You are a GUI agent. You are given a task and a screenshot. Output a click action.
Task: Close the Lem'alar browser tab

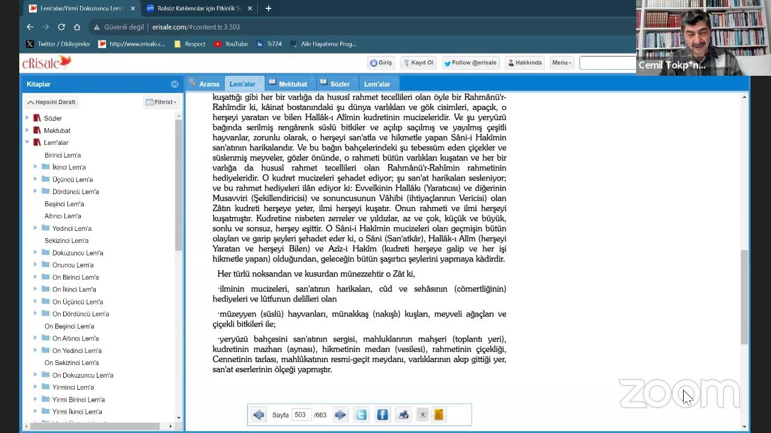click(x=133, y=8)
